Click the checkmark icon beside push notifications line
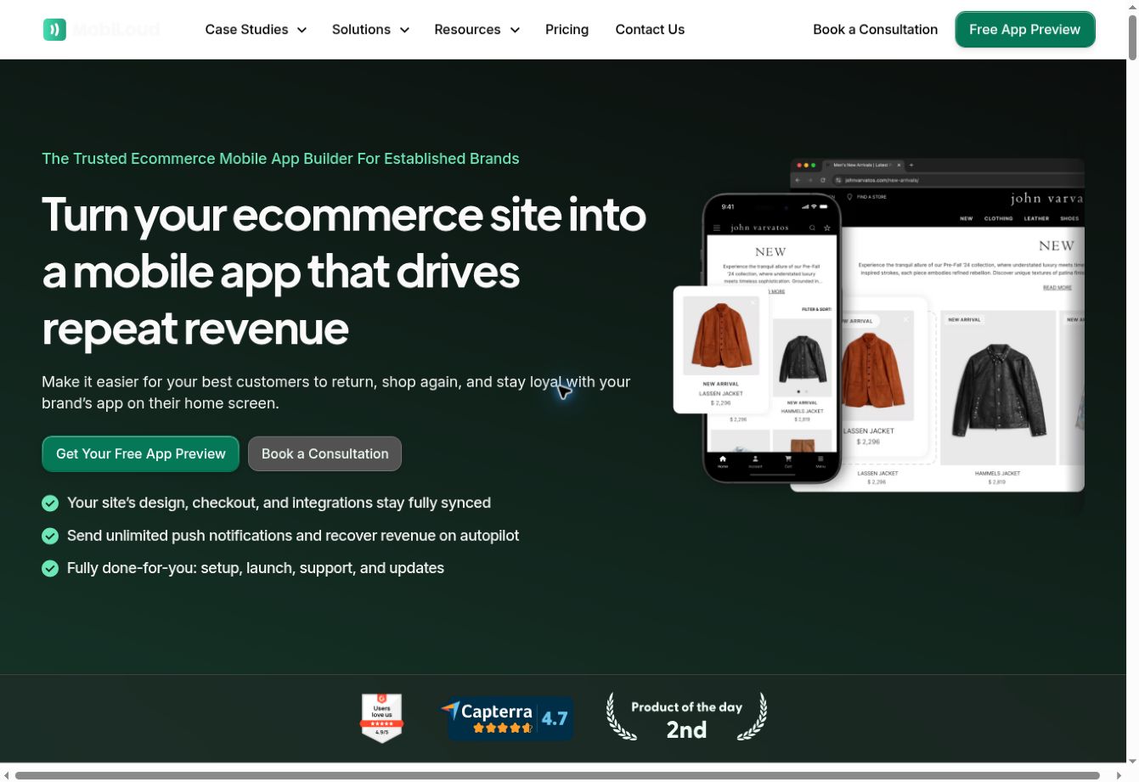This screenshot has height=782, width=1139. (x=50, y=536)
